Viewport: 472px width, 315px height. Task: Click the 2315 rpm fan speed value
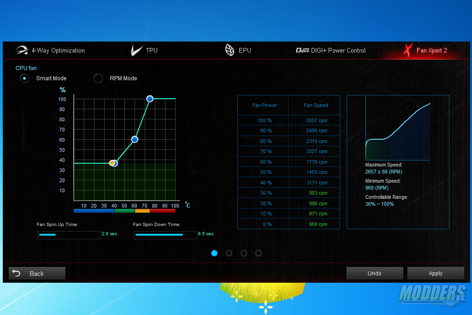point(317,141)
